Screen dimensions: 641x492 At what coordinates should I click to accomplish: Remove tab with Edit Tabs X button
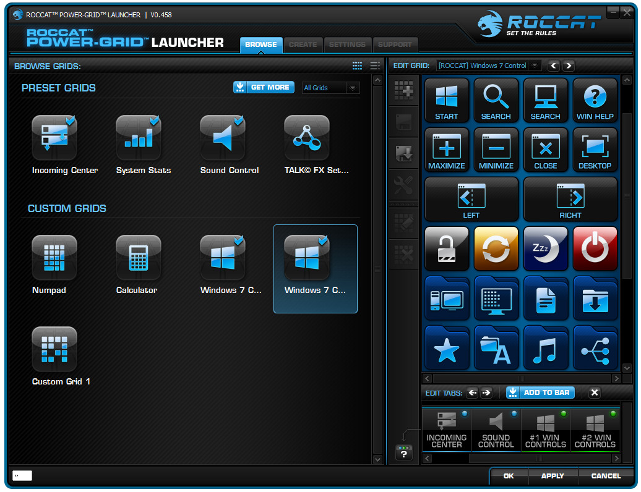pyautogui.click(x=595, y=392)
